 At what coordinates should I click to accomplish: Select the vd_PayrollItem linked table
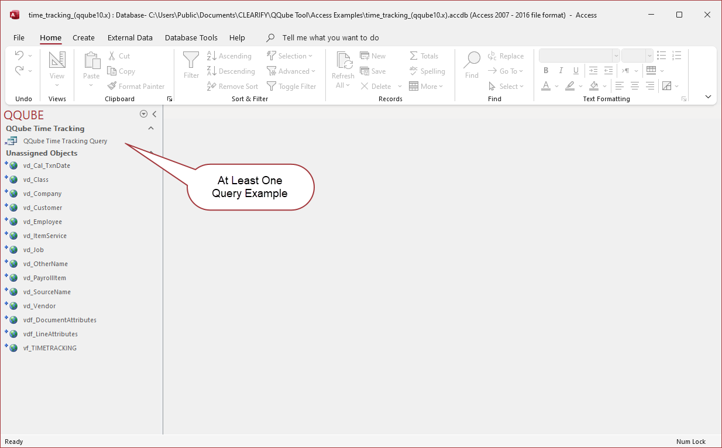(44, 278)
